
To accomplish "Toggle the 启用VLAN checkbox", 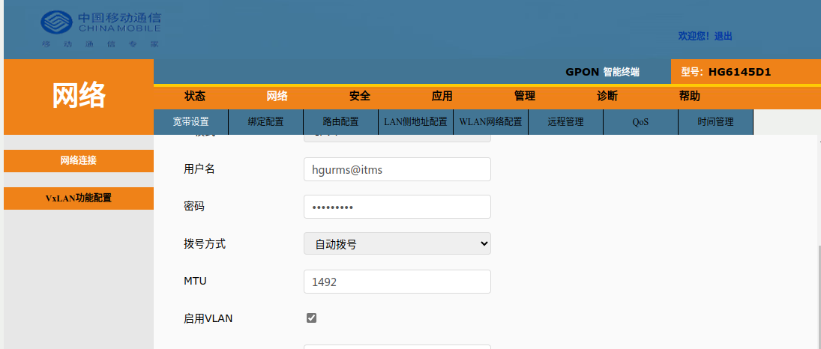I will click(312, 318).
